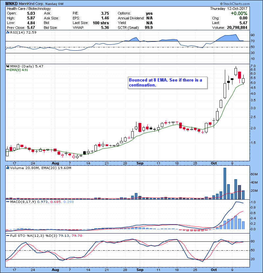This screenshot has height=273, width=263.
Task: Click the Volume value 20,798,884 in header
Action: (237, 28)
